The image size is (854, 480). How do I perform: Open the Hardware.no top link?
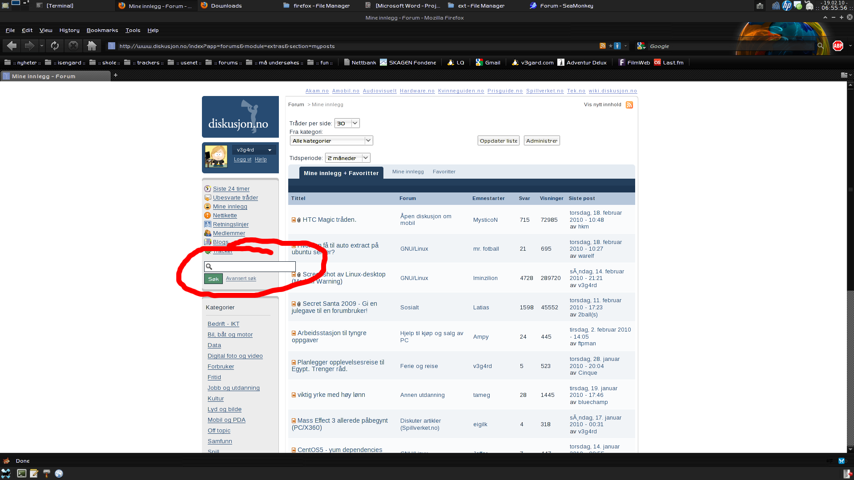pos(417,91)
